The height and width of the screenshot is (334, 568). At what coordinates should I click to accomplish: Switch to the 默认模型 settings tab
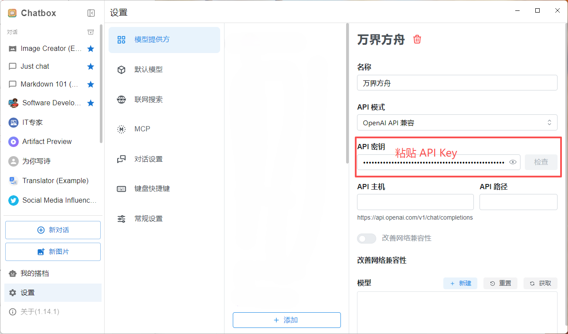(x=148, y=70)
